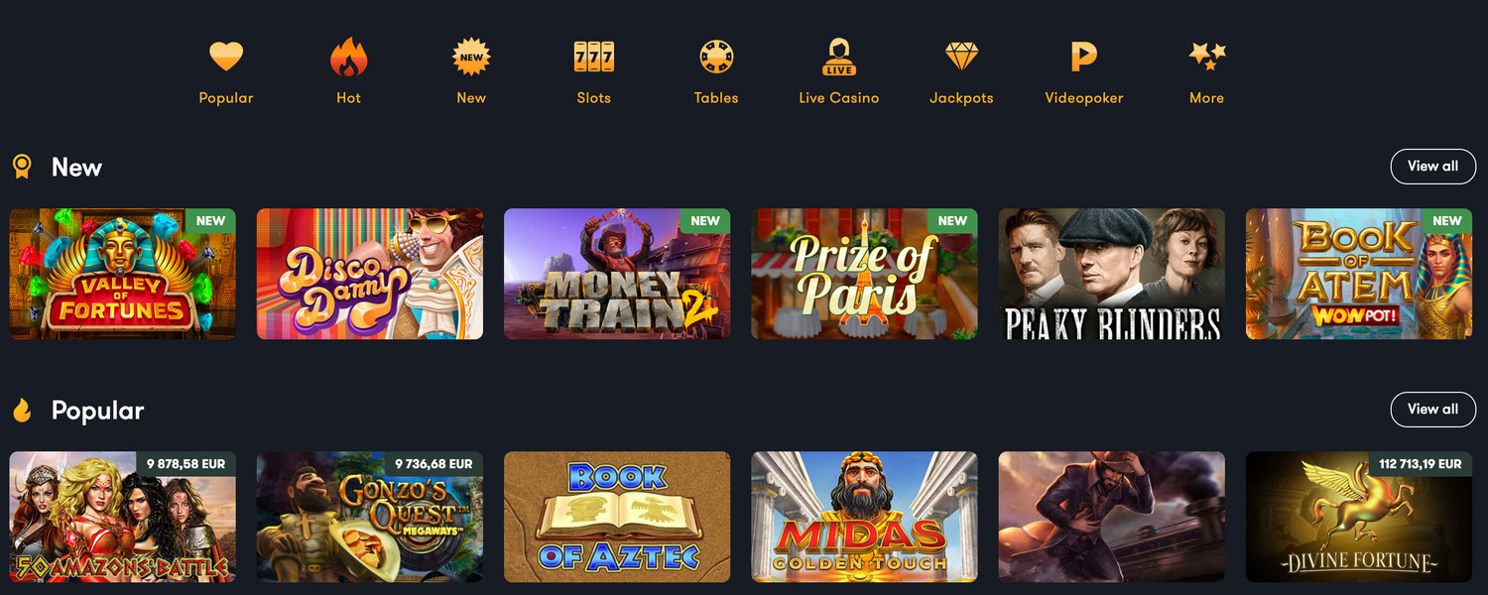Launch Gonzo's Quest Megaways game
Image resolution: width=1488 pixels, height=595 pixels.
(x=370, y=517)
